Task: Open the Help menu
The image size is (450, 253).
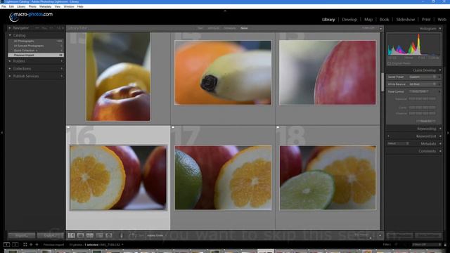Action: tap(80, 6)
